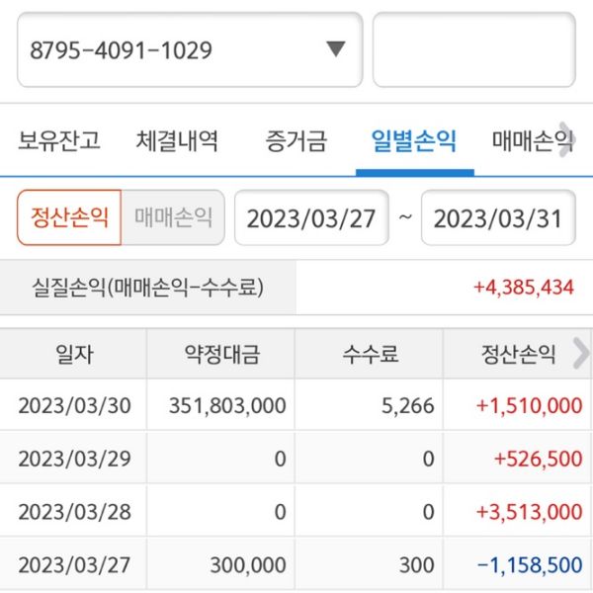Screen dimensions: 593x593
Task: Select the 증거금 tab
Action: [296, 141]
